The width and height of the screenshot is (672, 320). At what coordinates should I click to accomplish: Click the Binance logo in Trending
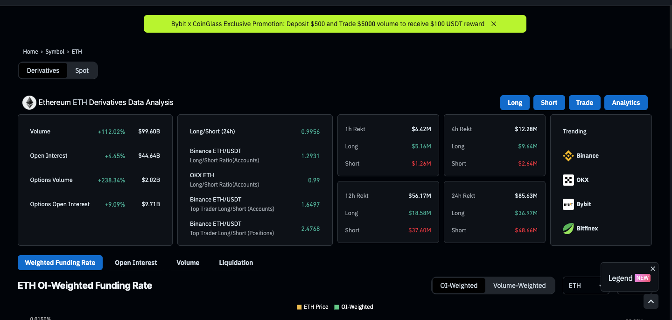pos(568,156)
